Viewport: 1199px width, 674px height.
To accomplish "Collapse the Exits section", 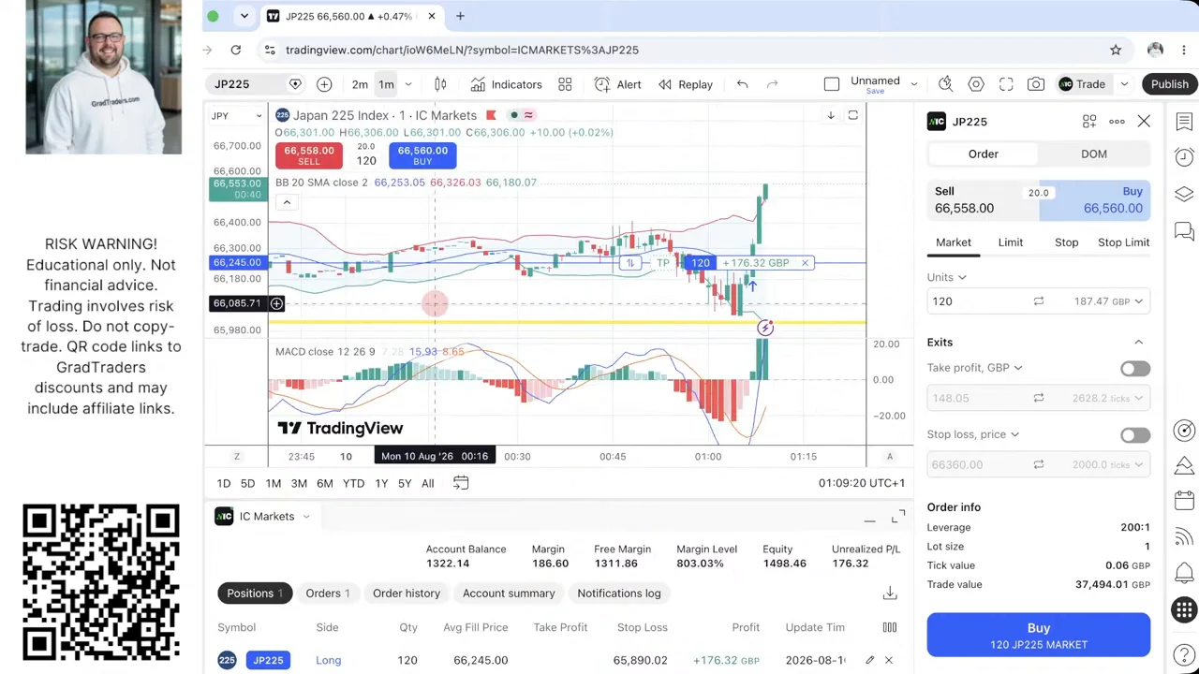I will 1139,343.
